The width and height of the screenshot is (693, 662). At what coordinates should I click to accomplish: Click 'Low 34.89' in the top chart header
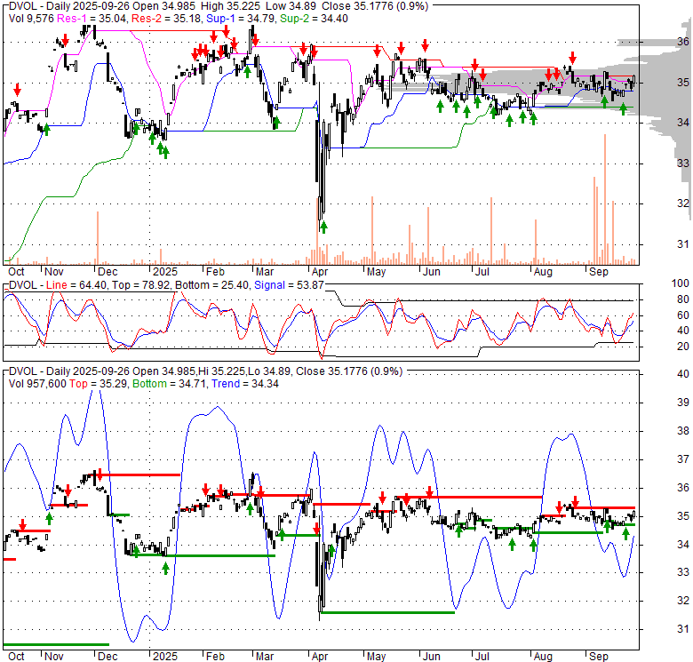click(x=291, y=6)
